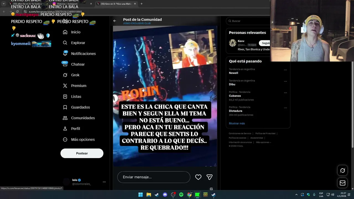
Task: Click the Postear button
Action: pos(82,153)
